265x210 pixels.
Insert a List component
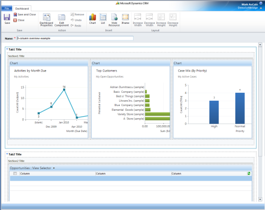(103, 19)
